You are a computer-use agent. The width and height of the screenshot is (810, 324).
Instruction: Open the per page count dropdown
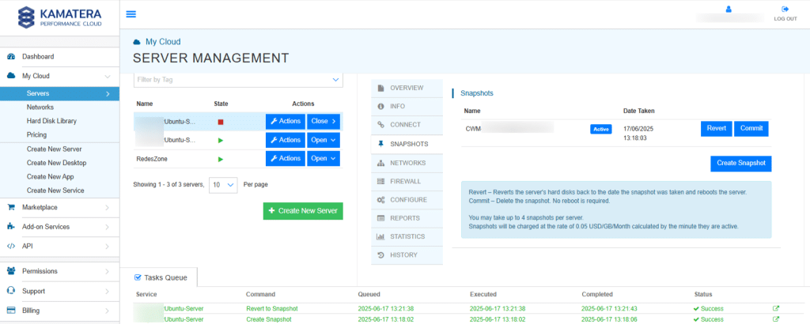tap(224, 184)
